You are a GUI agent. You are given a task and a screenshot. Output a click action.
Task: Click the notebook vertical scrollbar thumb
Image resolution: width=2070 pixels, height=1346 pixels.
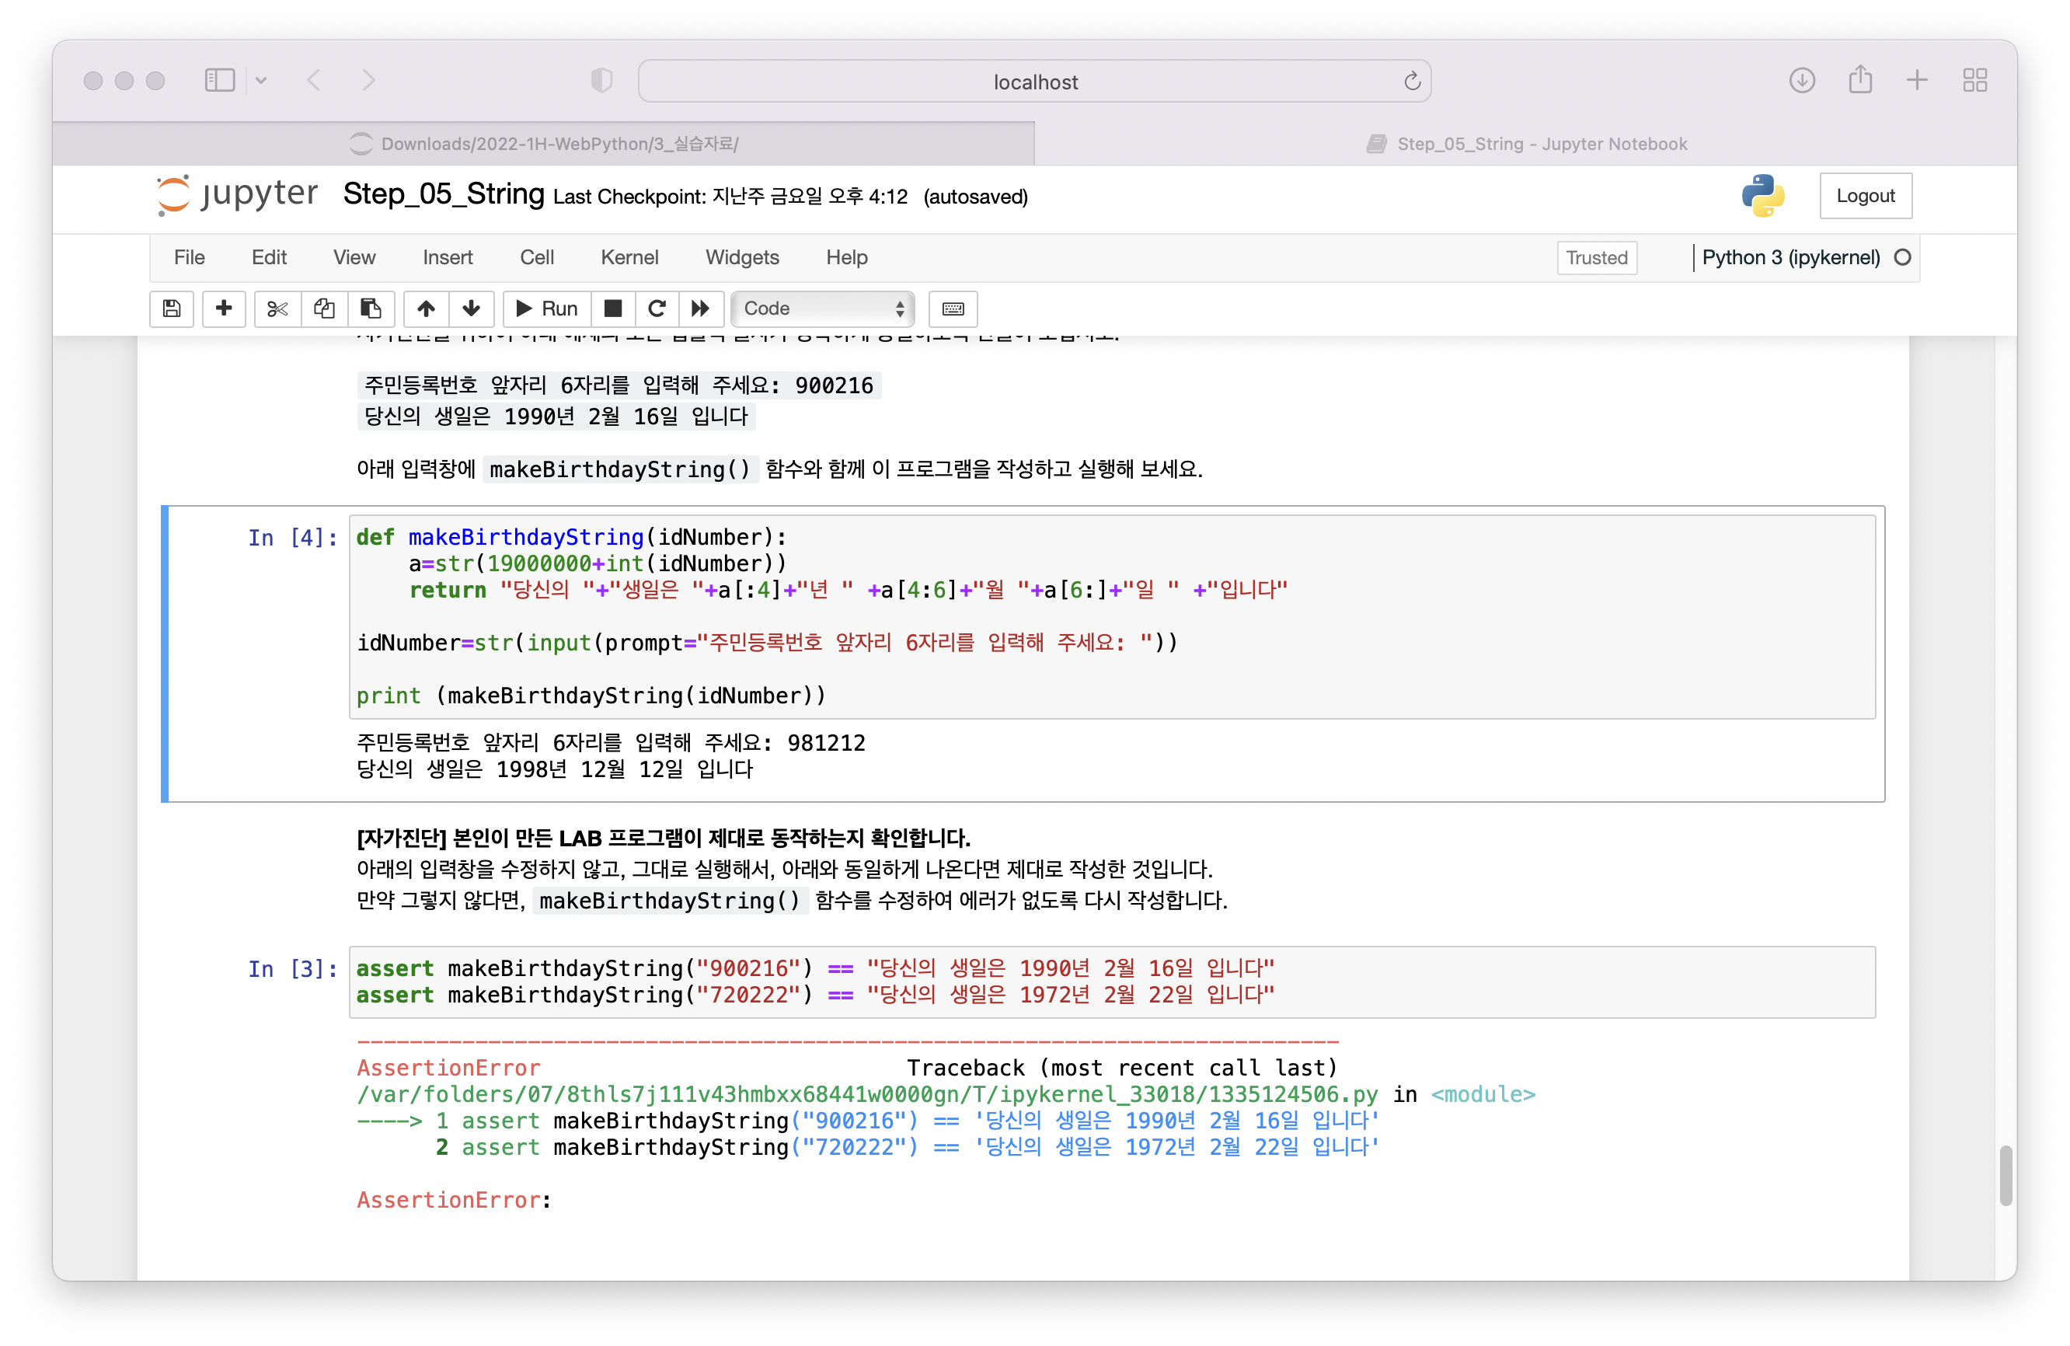click(2006, 1177)
